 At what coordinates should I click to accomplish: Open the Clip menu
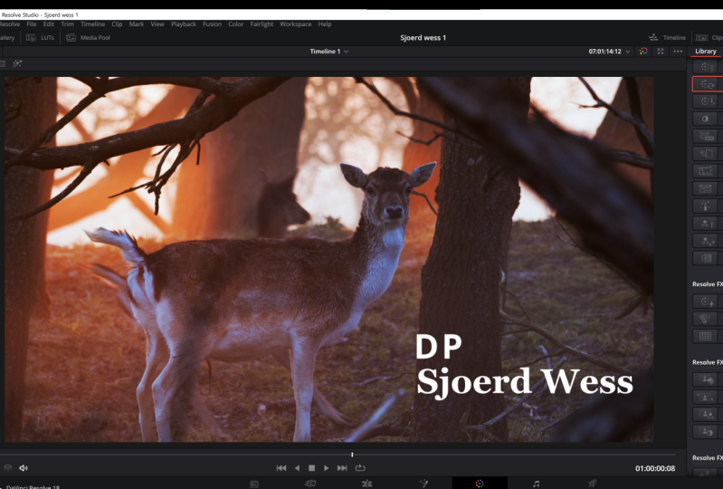click(x=117, y=24)
